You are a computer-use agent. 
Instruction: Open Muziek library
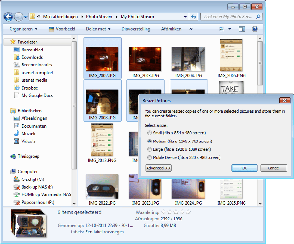coord(24,134)
